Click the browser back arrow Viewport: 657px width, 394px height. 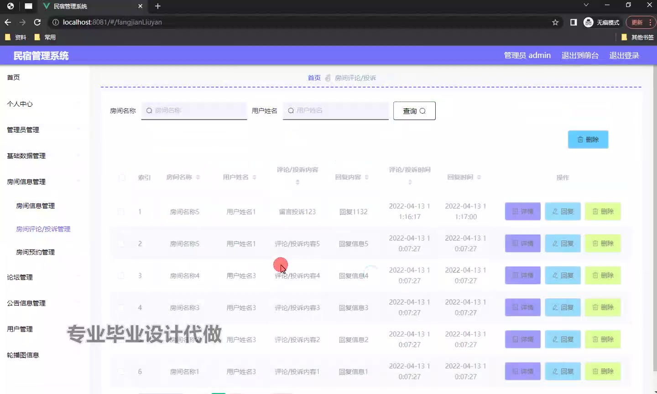point(8,22)
